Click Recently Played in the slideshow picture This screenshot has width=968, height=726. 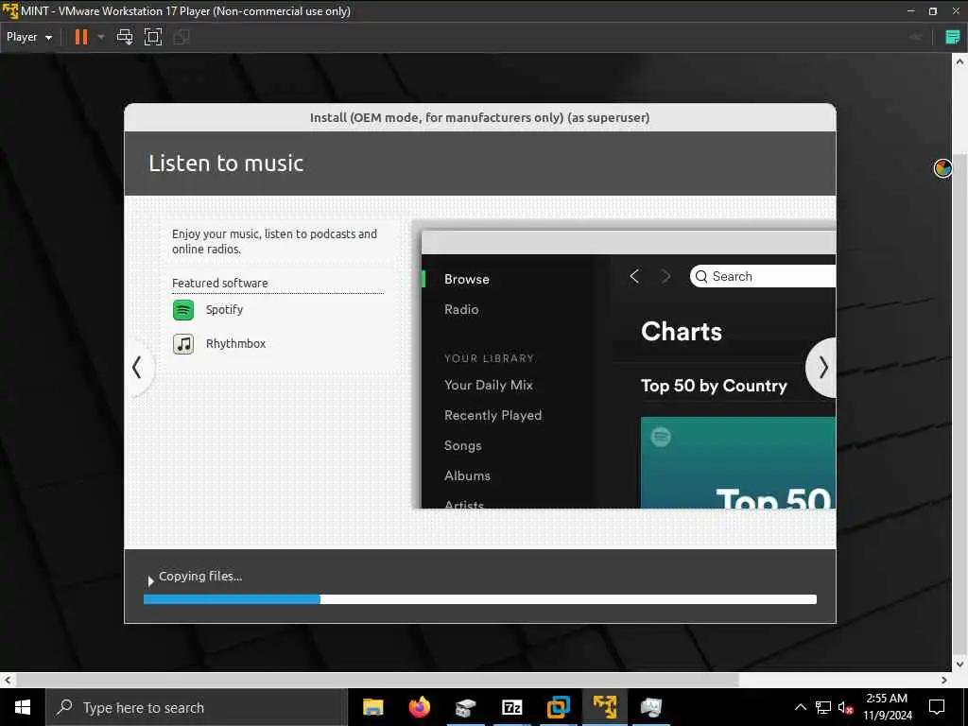pyautogui.click(x=493, y=416)
